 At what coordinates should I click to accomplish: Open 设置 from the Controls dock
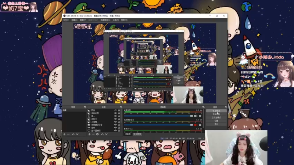click(216, 121)
